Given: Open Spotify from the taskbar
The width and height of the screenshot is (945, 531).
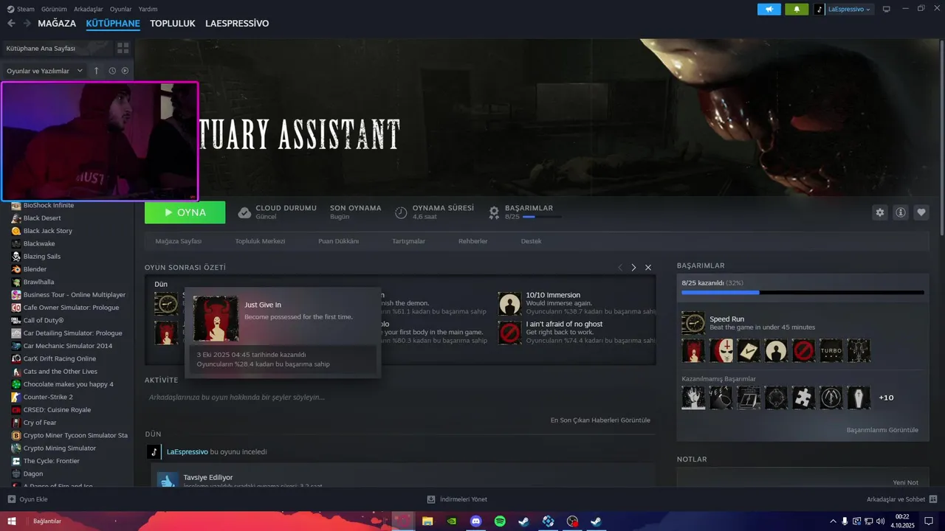Looking at the screenshot, I should (x=500, y=521).
